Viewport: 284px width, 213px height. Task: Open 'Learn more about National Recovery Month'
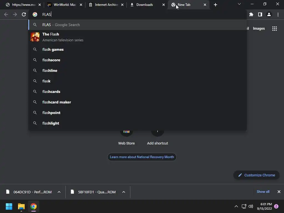tap(142, 157)
